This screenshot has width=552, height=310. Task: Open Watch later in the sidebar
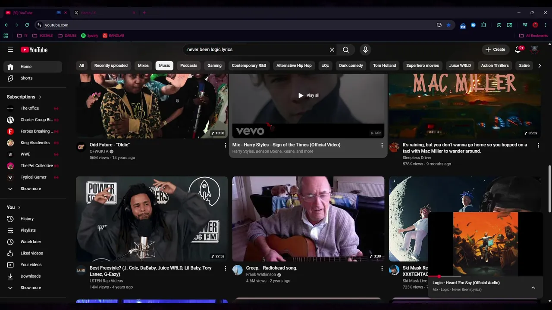click(33, 242)
